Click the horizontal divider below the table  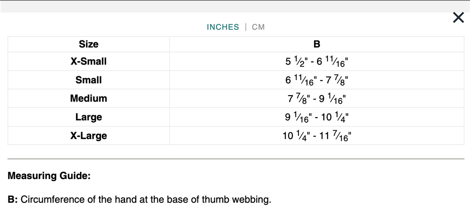236,159
